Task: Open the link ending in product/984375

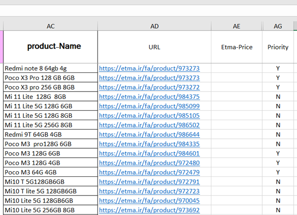Action: coord(149,97)
